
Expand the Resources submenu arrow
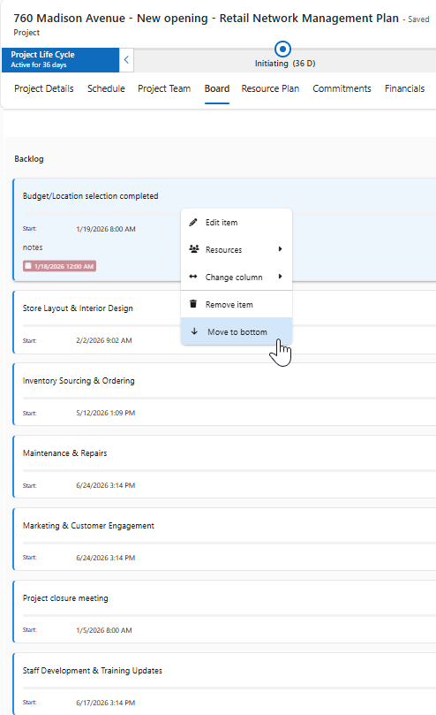click(280, 249)
